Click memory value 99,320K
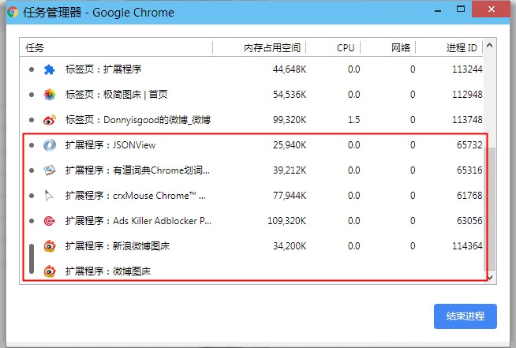The image size is (516, 348). [290, 120]
